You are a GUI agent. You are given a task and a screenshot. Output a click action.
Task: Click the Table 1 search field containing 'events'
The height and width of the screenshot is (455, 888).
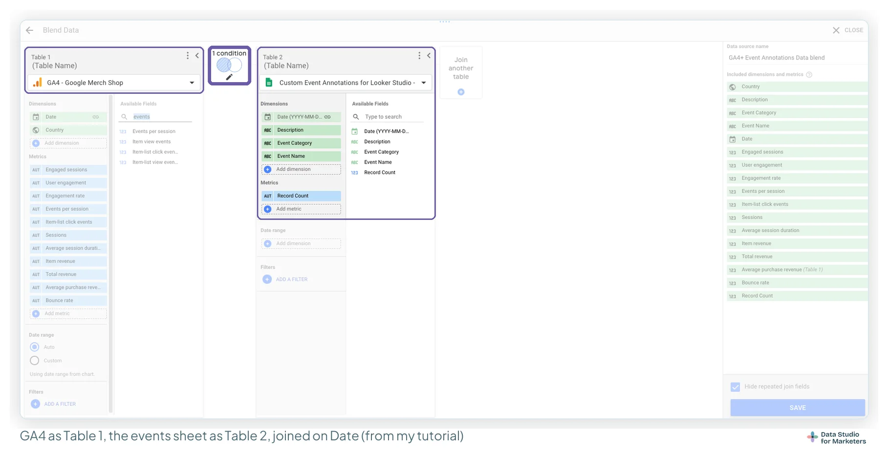pos(156,117)
